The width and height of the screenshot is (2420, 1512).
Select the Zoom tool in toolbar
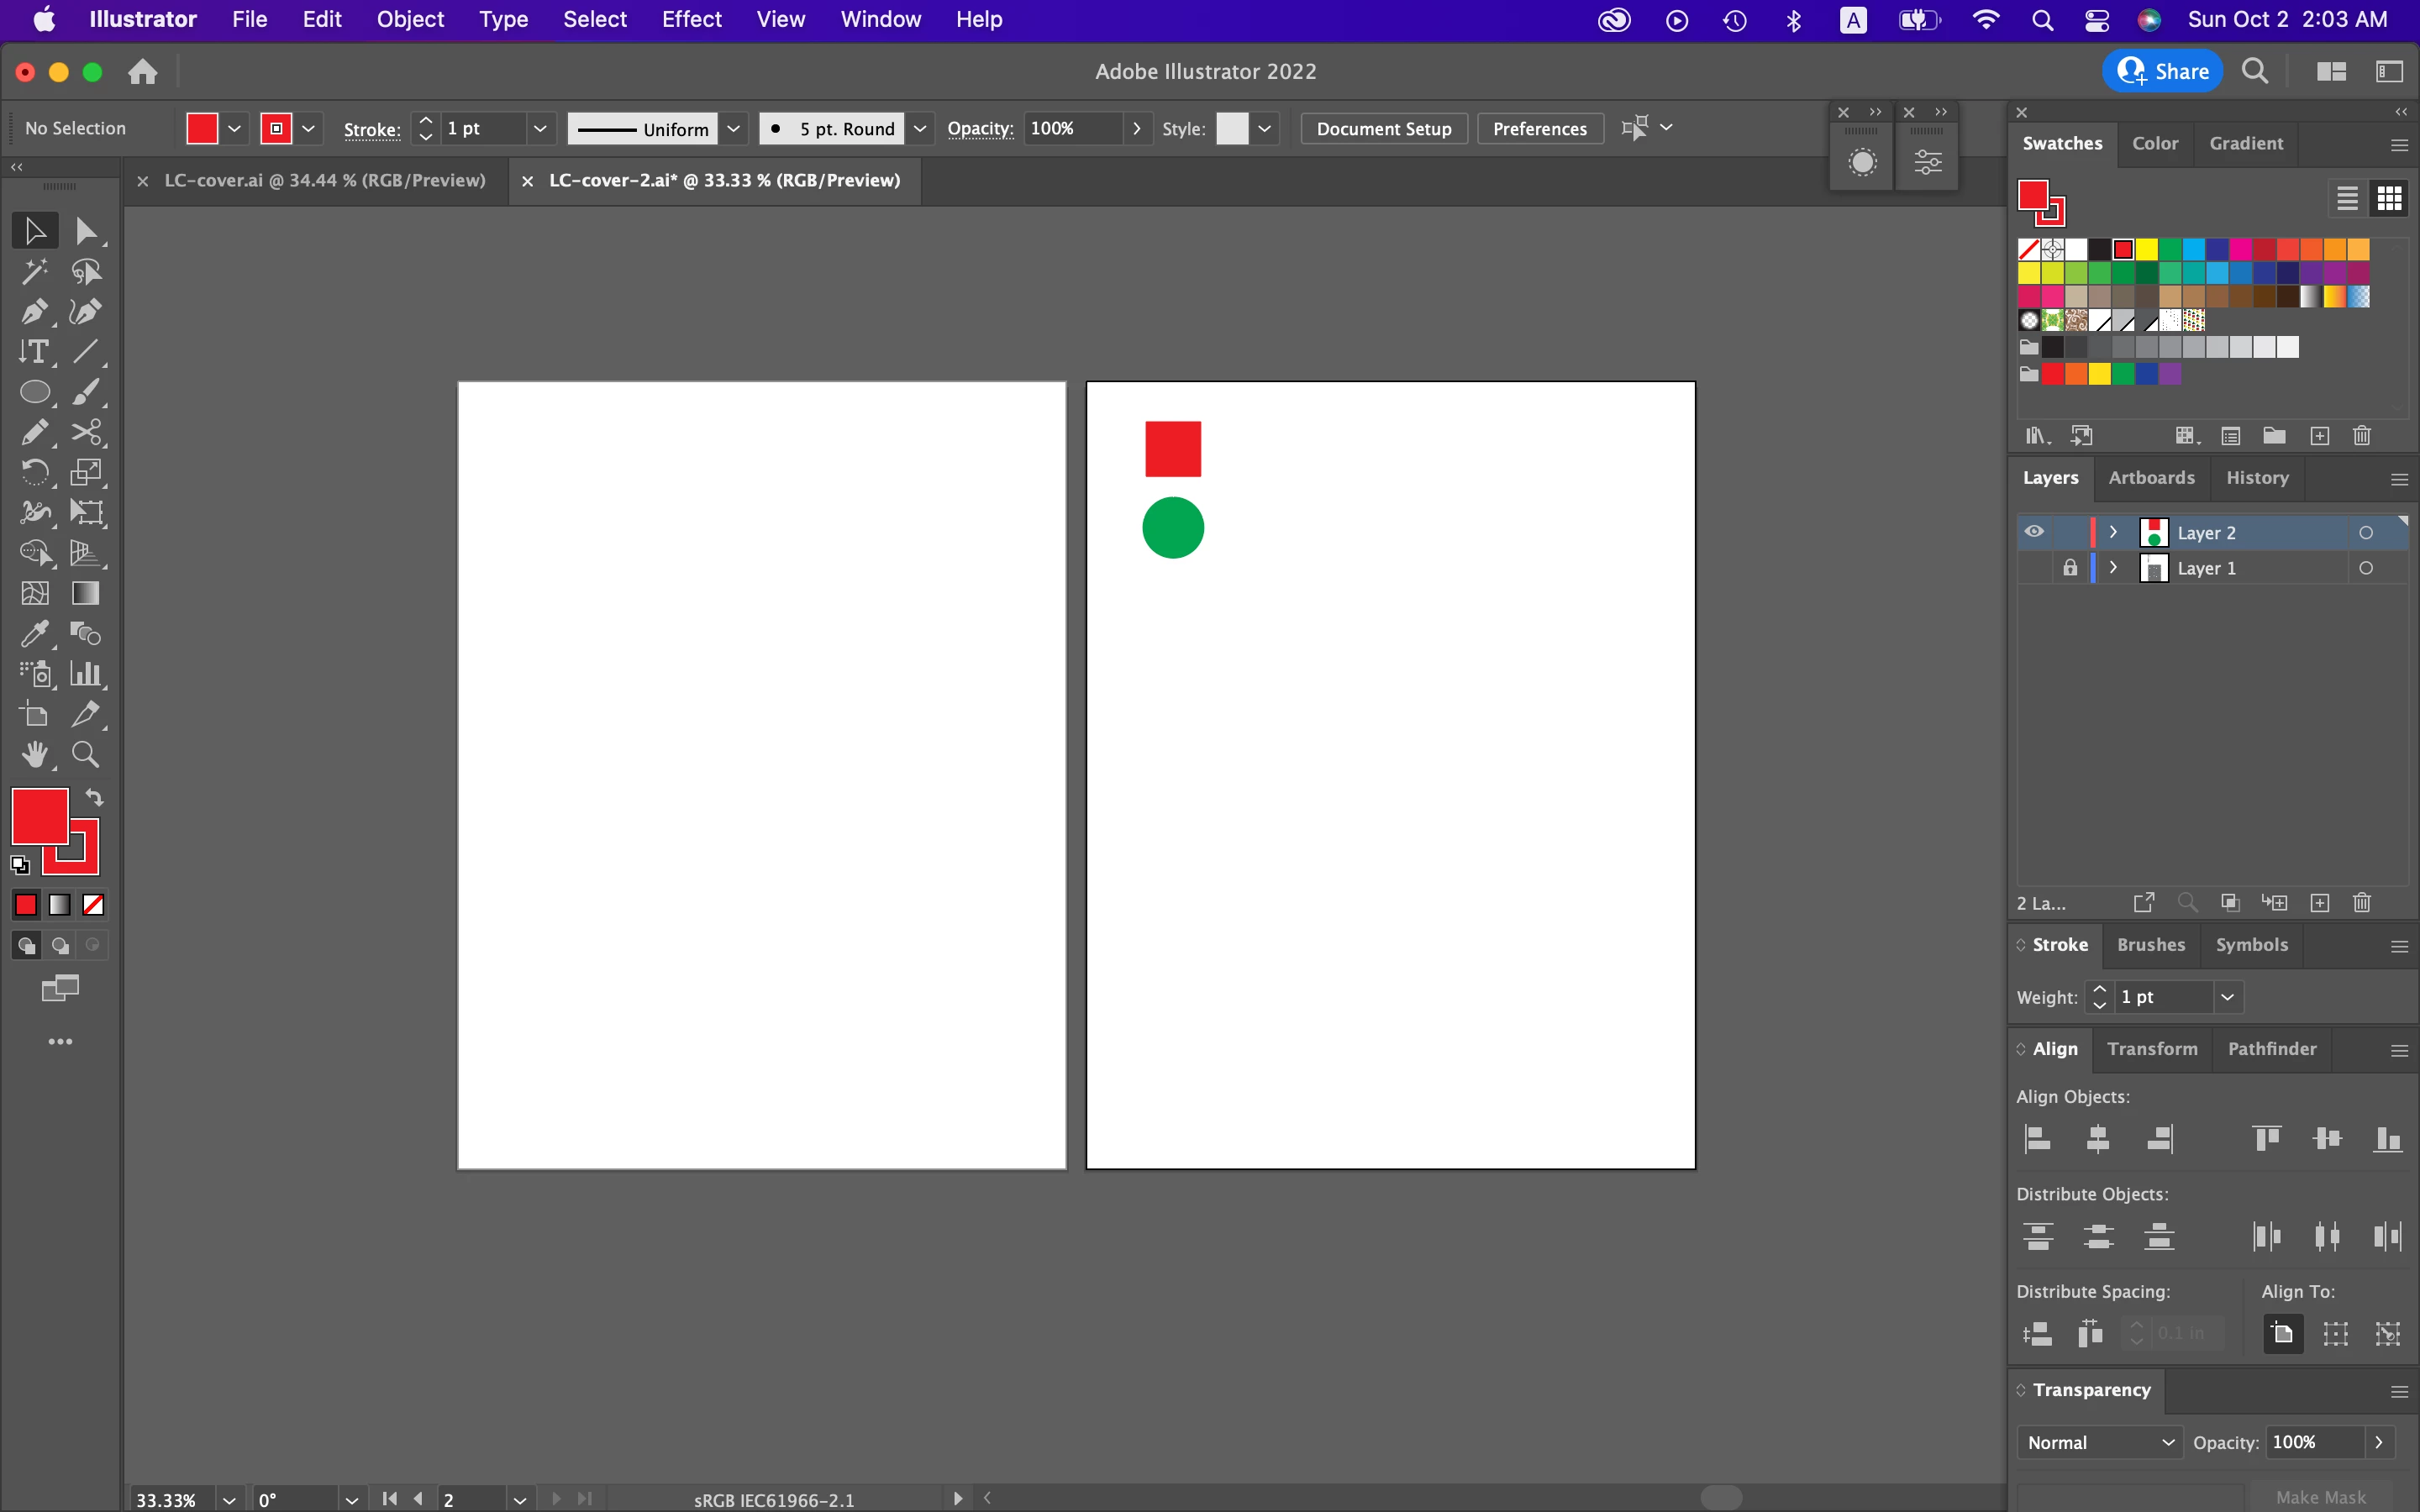85,754
